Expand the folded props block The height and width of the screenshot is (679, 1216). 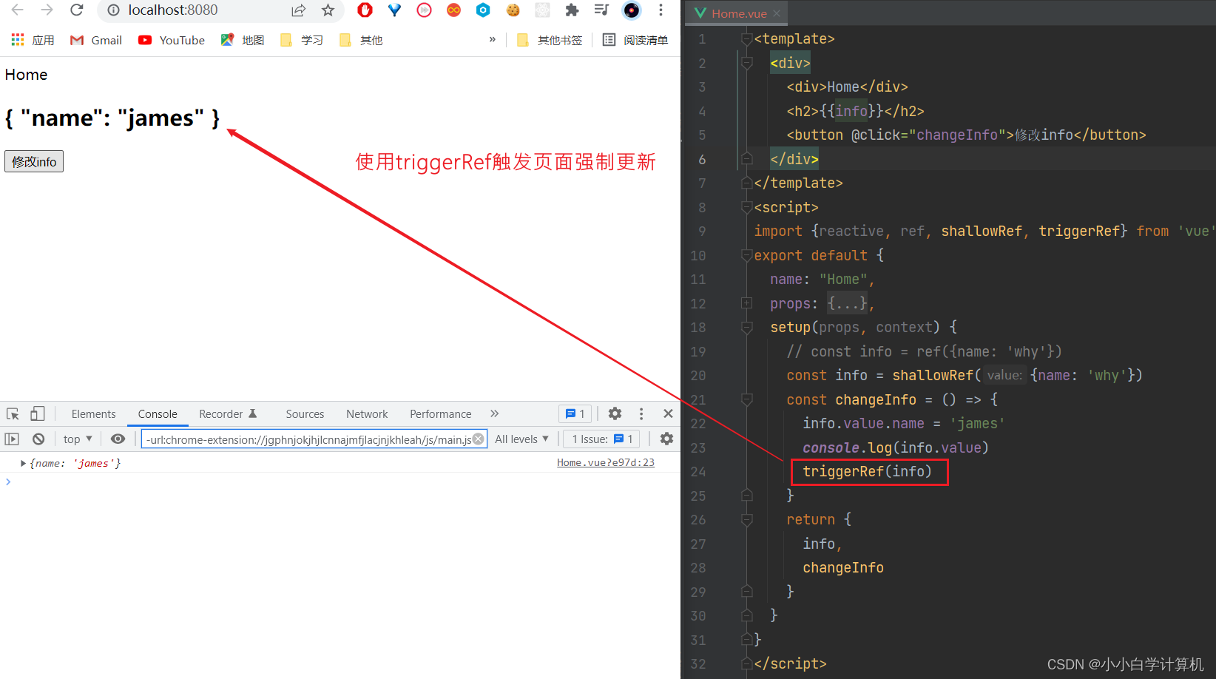(x=747, y=303)
